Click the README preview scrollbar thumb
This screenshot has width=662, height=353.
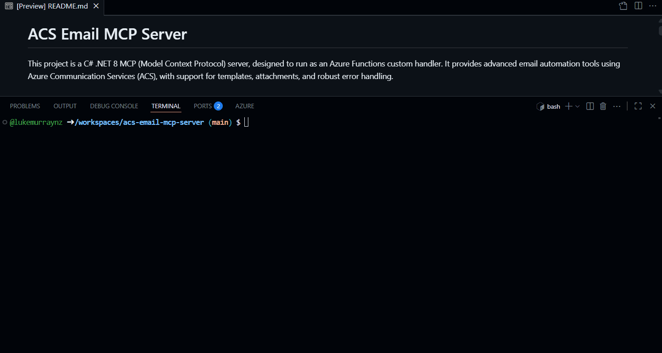click(x=660, y=31)
